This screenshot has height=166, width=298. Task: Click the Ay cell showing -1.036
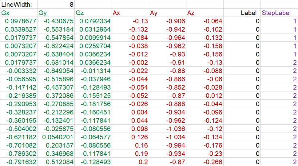click(x=168, y=129)
